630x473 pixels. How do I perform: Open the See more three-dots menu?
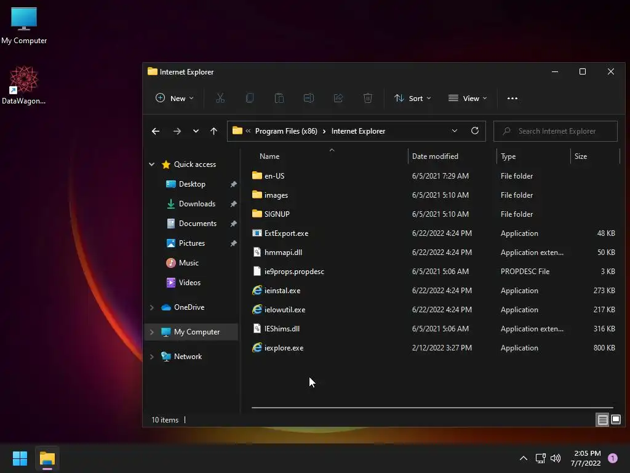pos(512,98)
